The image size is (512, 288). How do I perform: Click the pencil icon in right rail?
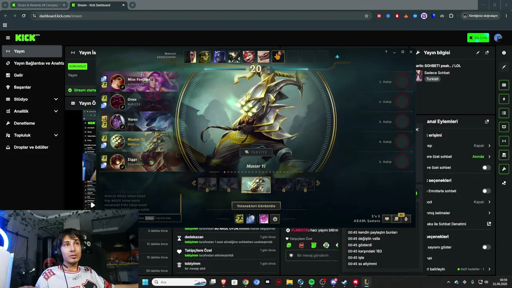pos(504,67)
